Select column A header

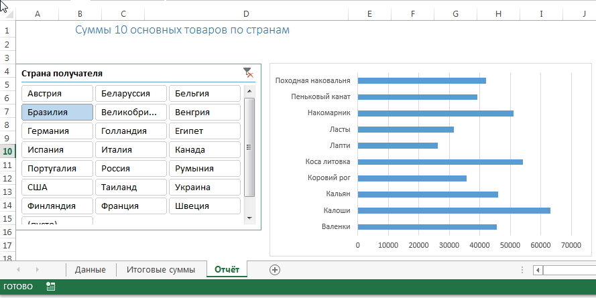(x=38, y=14)
